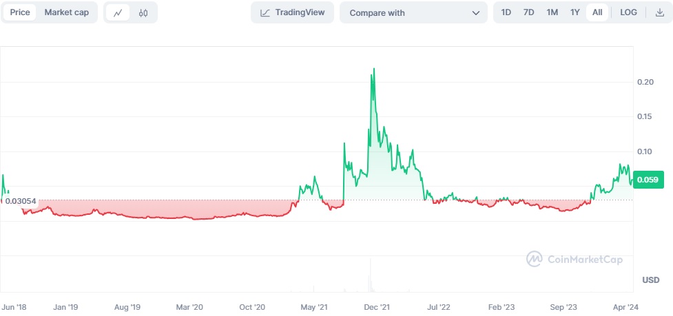Image resolution: width=673 pixels, height=316 pixels.
Task: Click the Mar '20 x-axis label
Action: tap(189, 308)
